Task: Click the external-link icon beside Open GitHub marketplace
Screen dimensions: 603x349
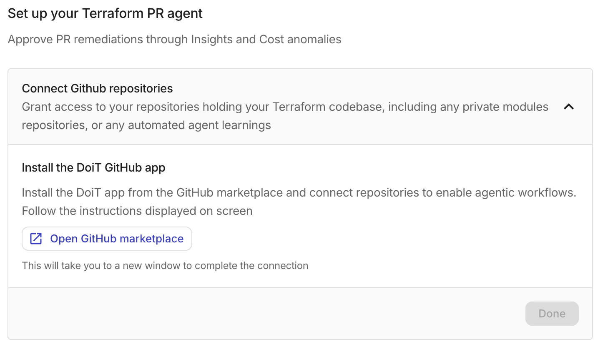Action: point(36,239)
